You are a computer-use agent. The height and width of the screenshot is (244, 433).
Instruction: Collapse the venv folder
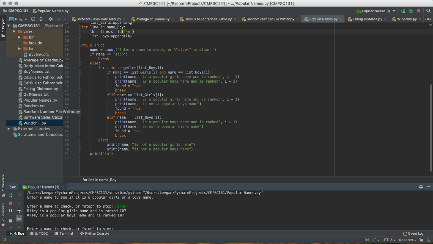[14, 31]
